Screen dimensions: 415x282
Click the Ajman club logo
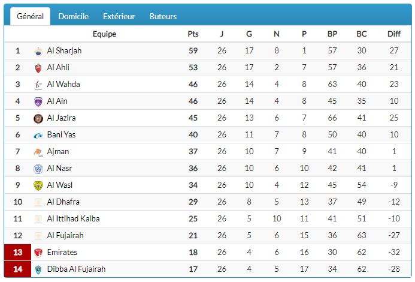38,152
